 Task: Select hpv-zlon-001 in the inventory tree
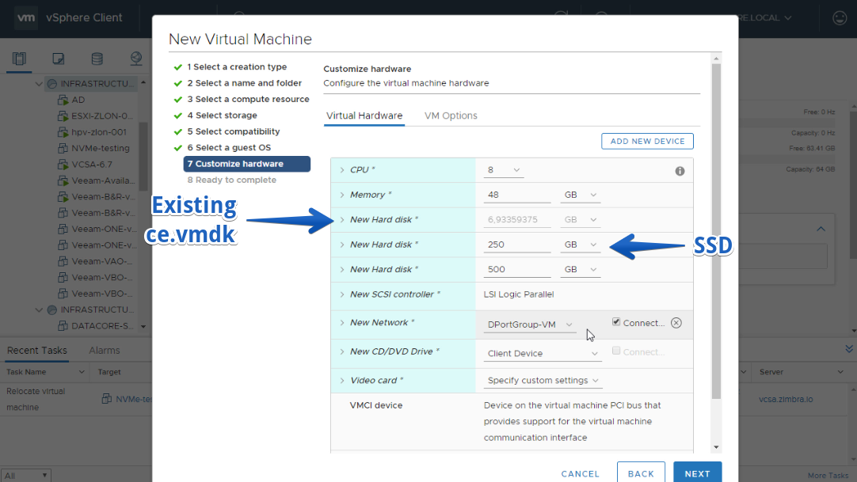pos(98,132)
